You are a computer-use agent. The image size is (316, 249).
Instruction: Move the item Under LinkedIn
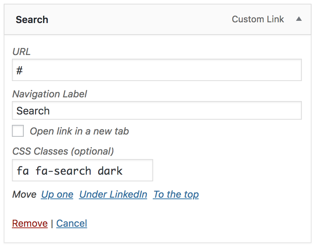click(x=113, y=194)
